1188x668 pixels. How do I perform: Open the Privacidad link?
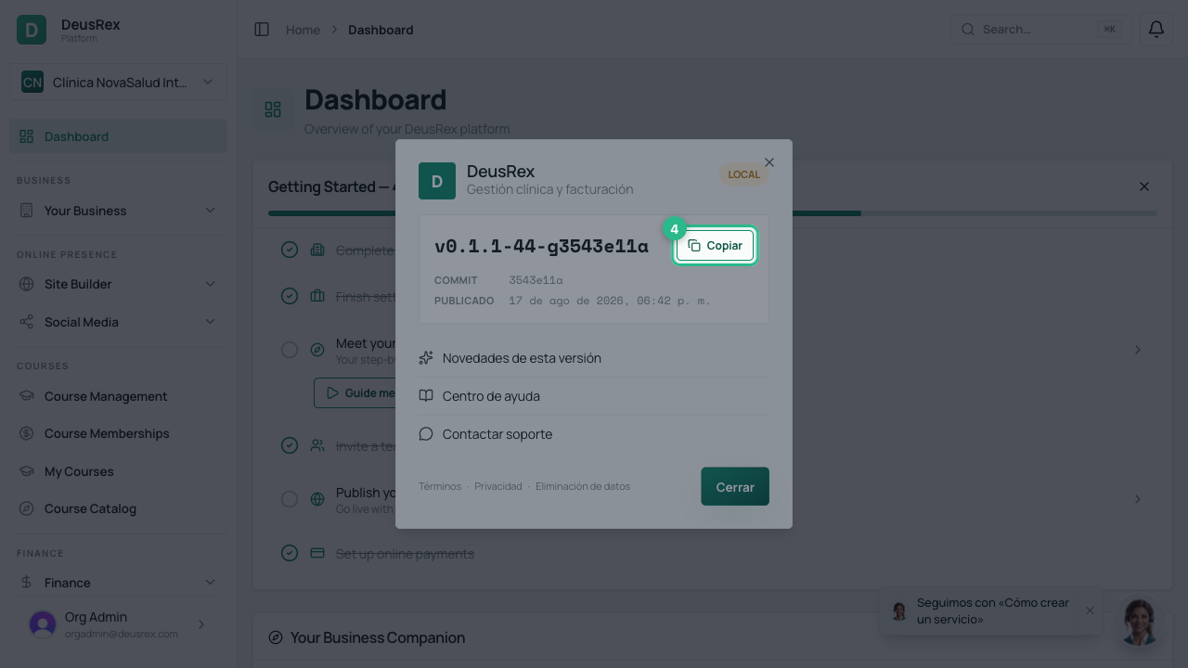click(498, 486)
